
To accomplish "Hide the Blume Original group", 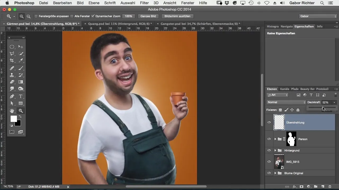I will pyautogui.click(x=269, y=173).
